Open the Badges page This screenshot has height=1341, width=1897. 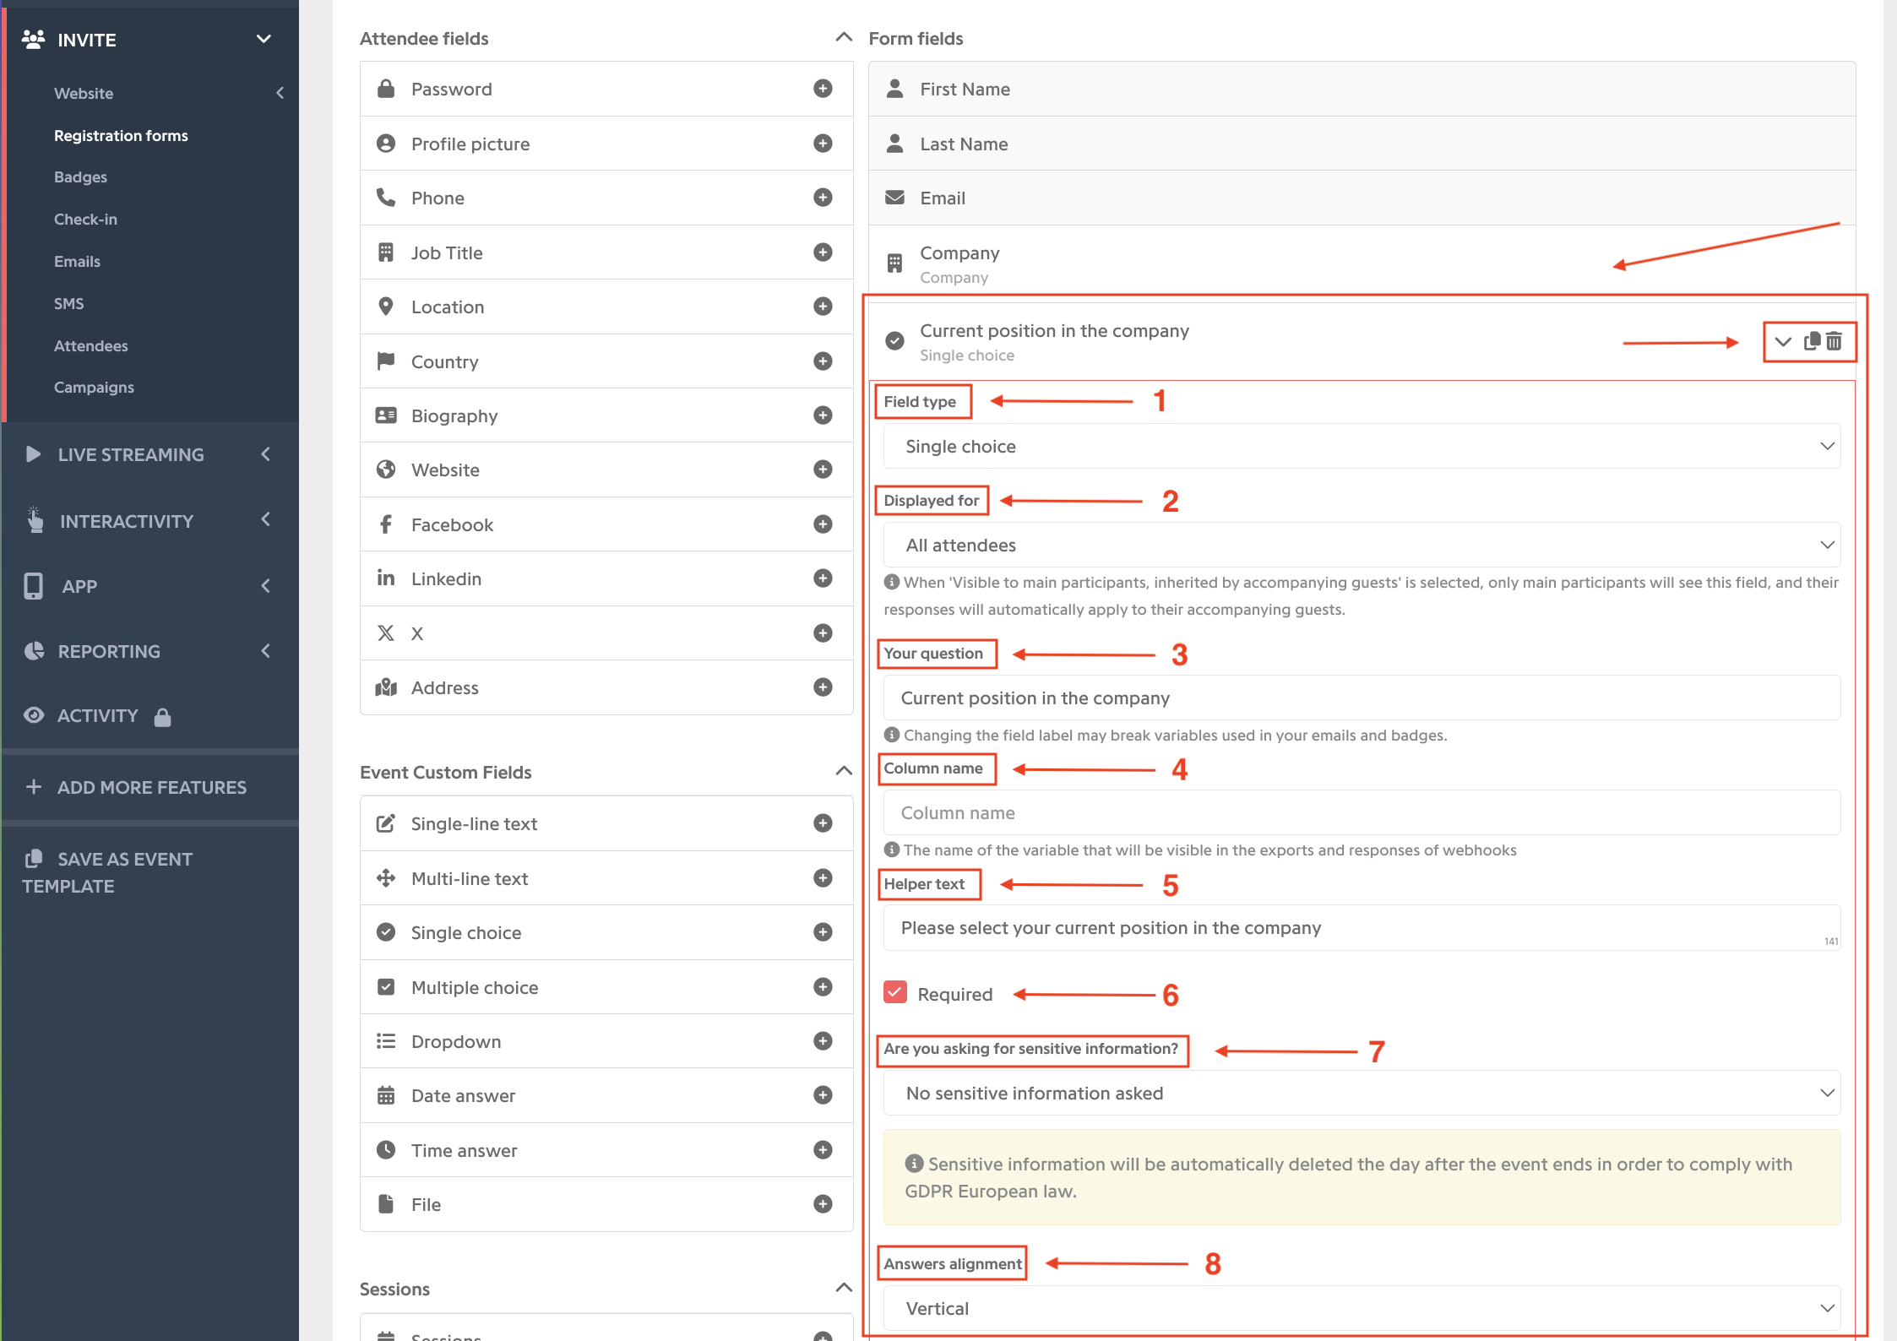(80, 177)
